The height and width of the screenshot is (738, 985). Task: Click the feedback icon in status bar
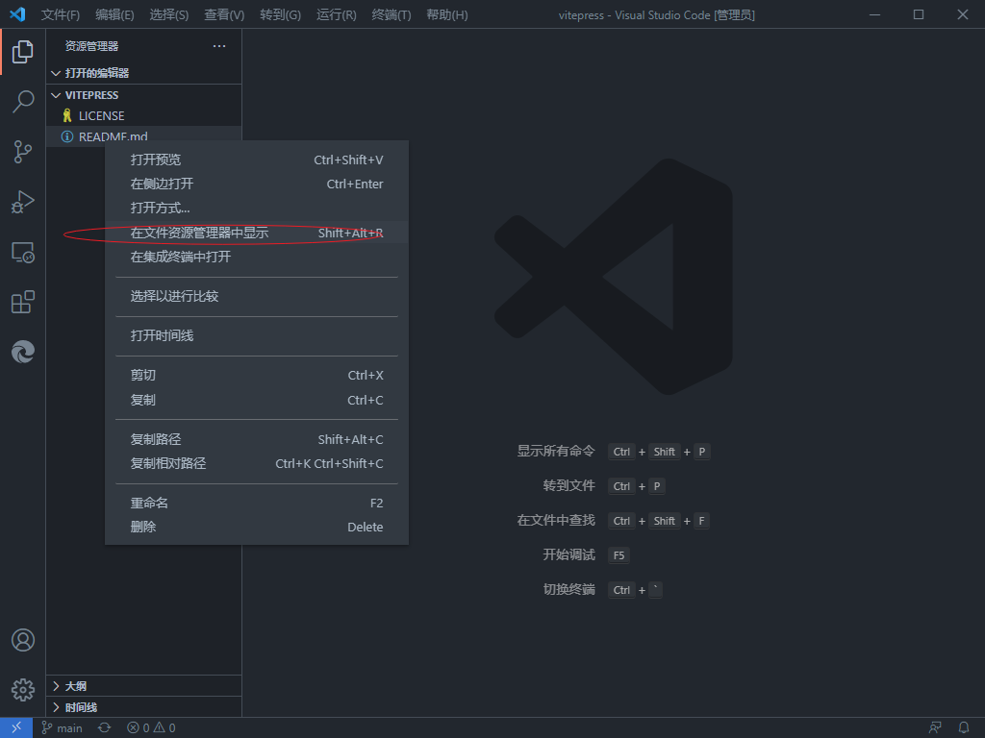click(935, 728)
